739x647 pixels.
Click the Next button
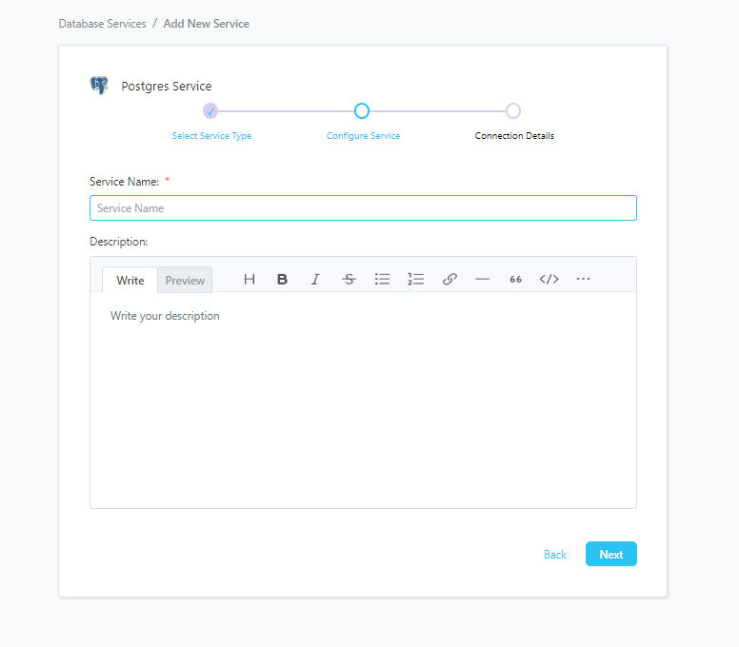pyautogui.click(x=610, y=554)
